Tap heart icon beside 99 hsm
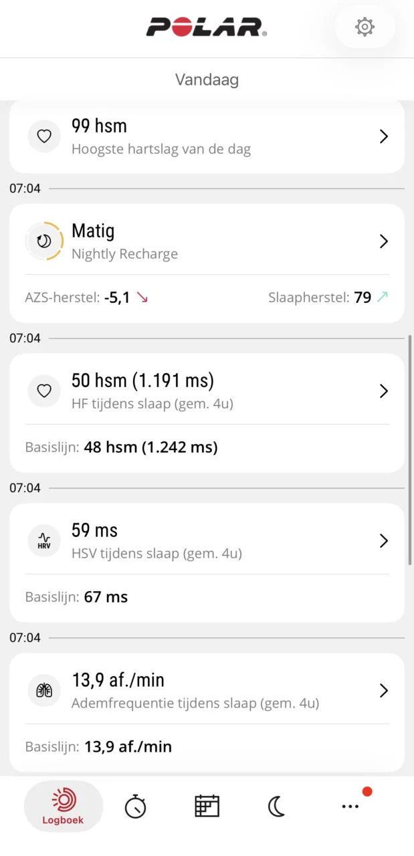The width and height of the screenshot is (414, 856). (x=44, y=136)
